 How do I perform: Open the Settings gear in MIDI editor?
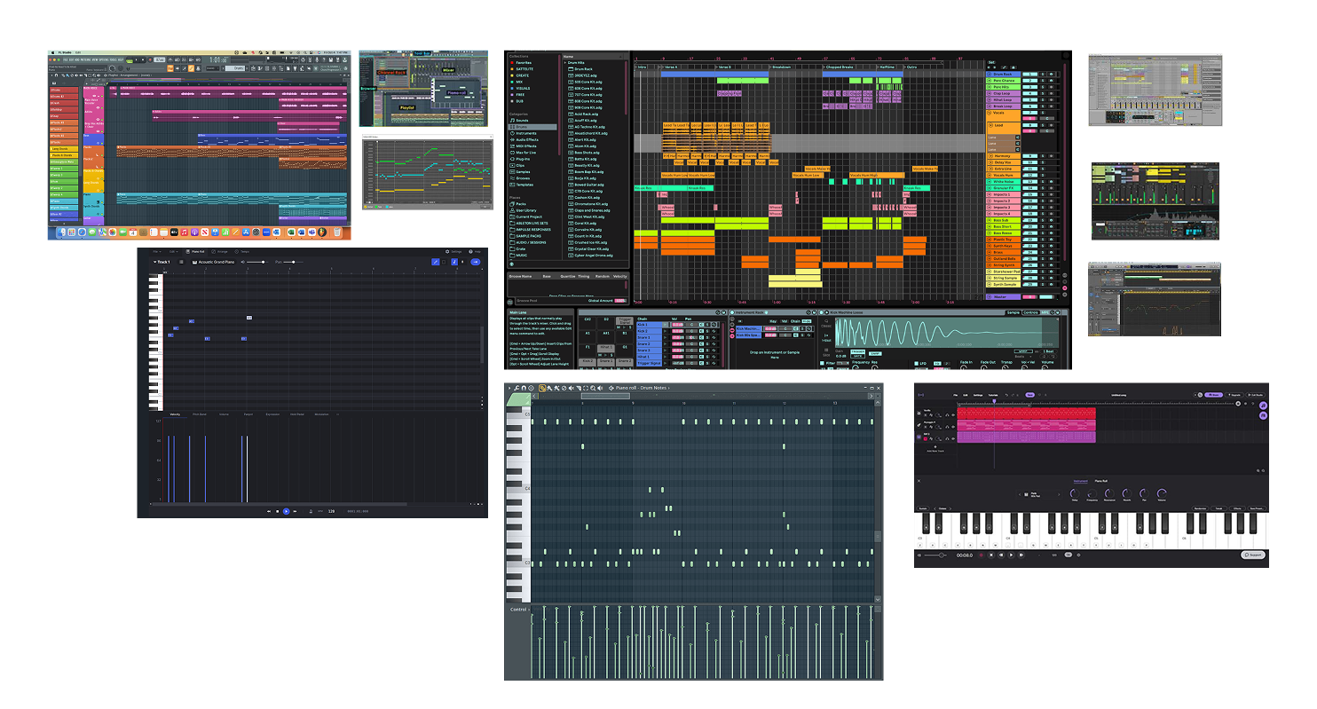pyautogui.click(x=447, y=251)
